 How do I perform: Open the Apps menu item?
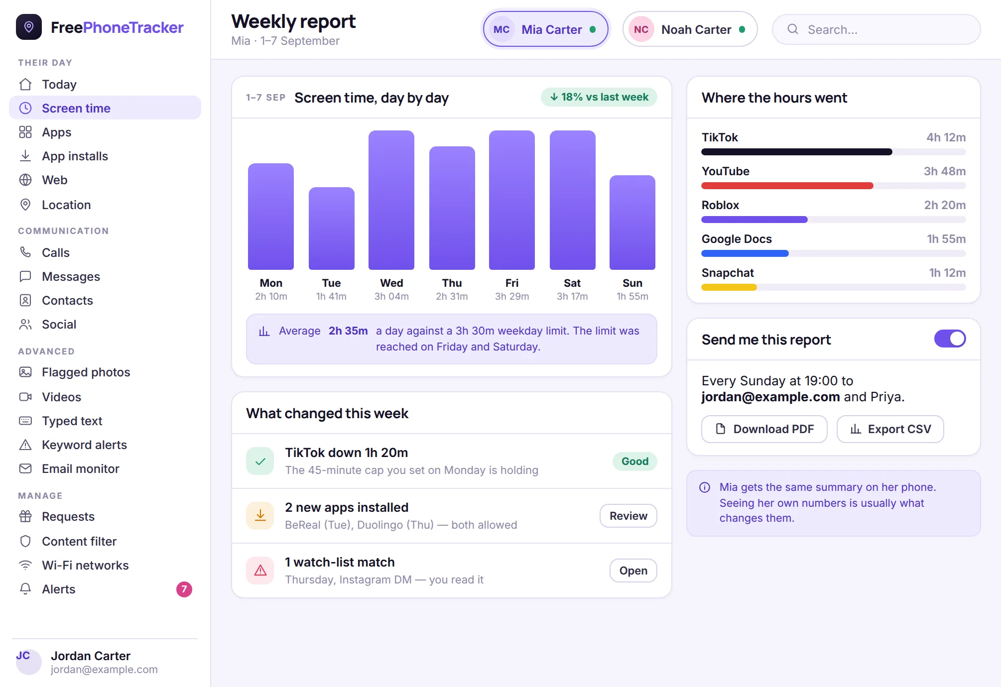point(105,132)
